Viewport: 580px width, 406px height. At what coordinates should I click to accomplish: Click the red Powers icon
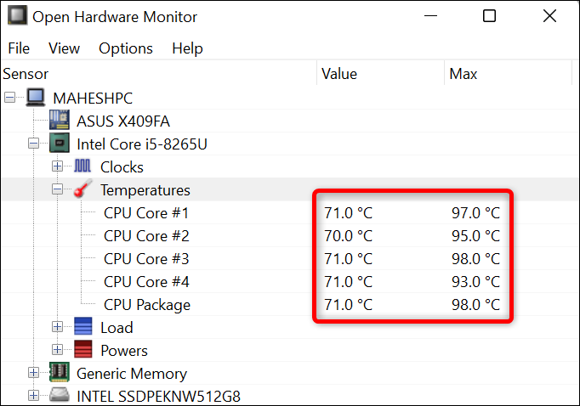coord(82,350)
